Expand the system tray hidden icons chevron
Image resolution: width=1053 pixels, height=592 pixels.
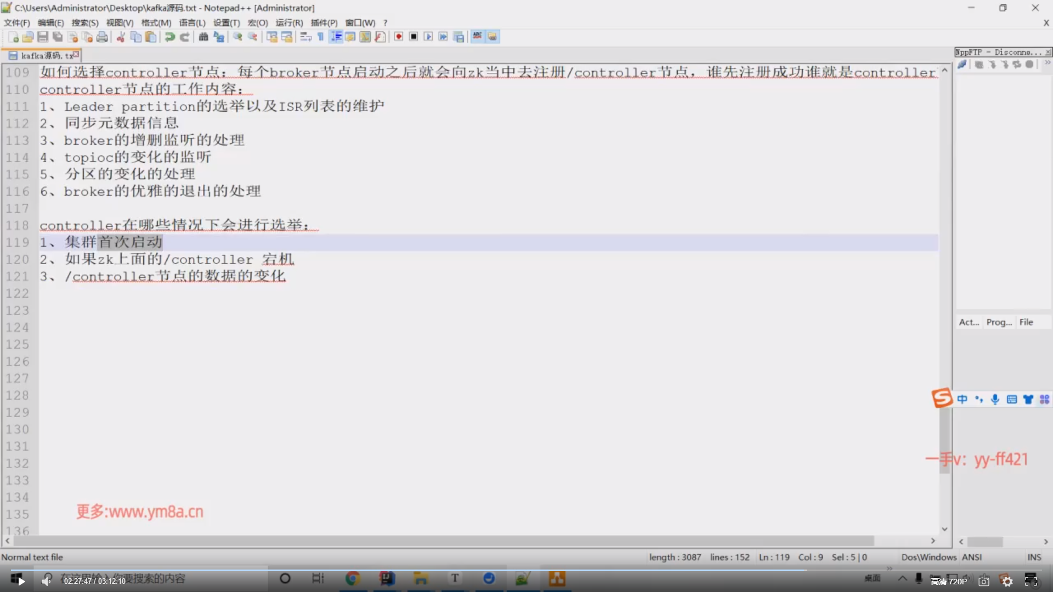point(902,578)
